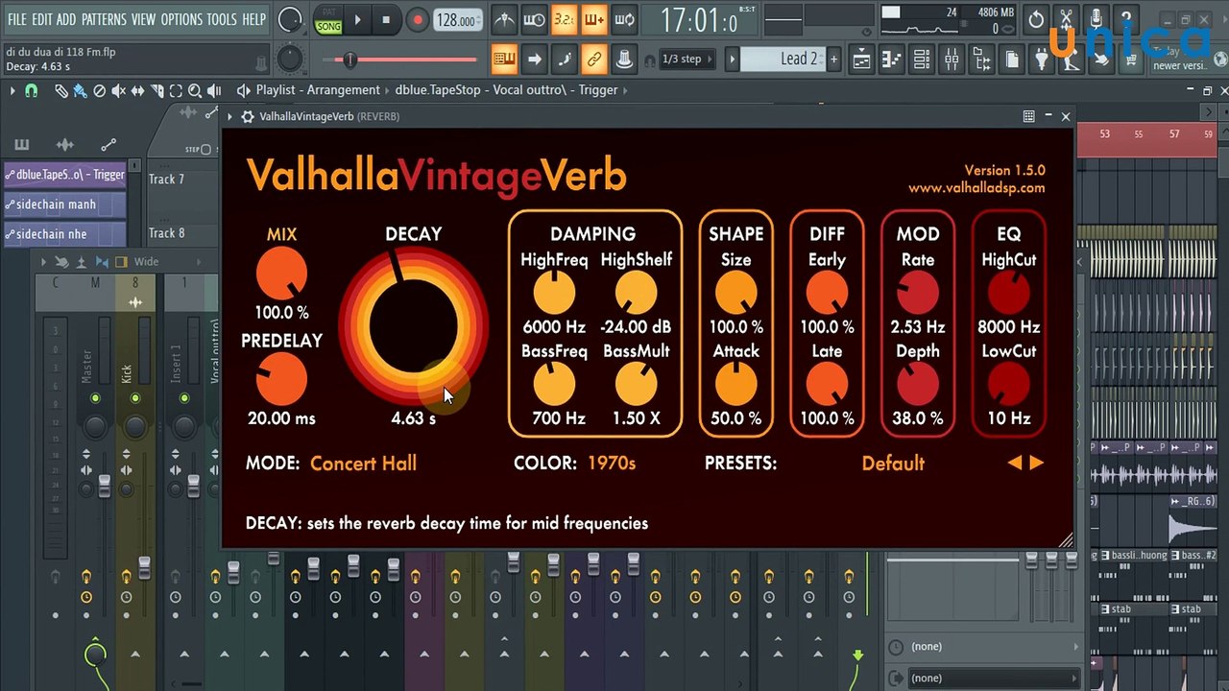Screen dimensions: 1229x691
Task: Open the PATTERNS menu
Action: (104, 19)
